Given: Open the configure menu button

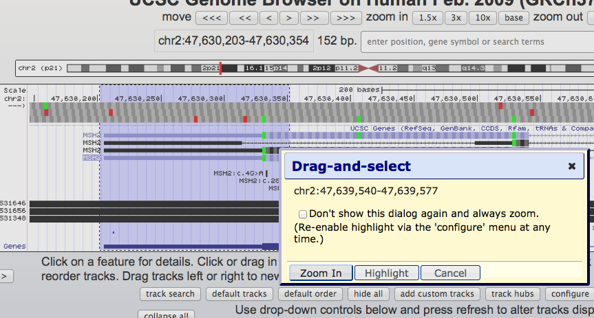Looking at the screenshot, I should click(x=570, y=294).
